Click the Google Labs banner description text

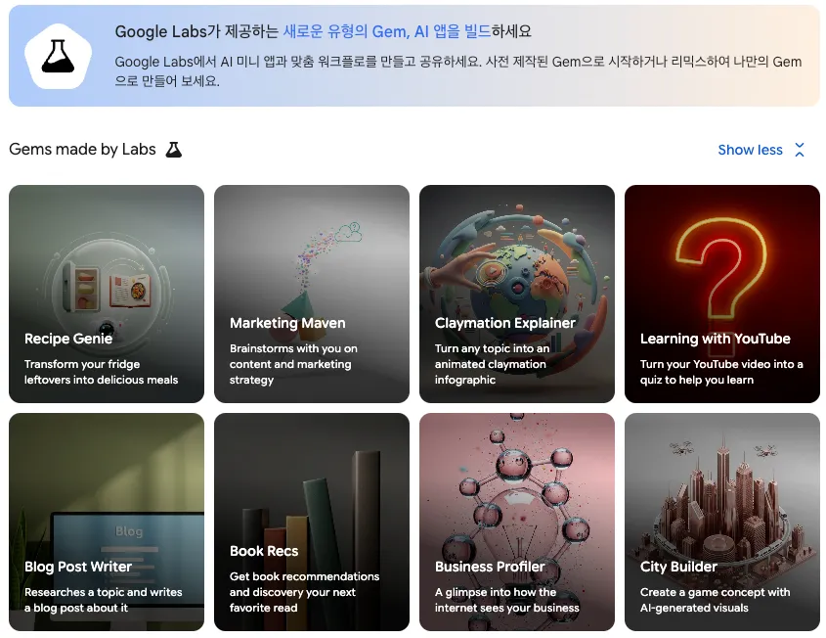coord(457,71)
